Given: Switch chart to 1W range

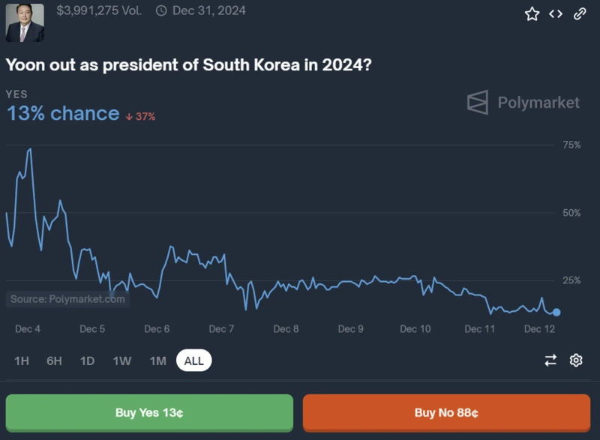Looking at the screenshot, I should (x=121, y=361).
